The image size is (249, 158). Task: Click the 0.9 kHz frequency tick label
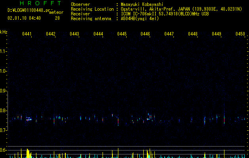point(3,91)
